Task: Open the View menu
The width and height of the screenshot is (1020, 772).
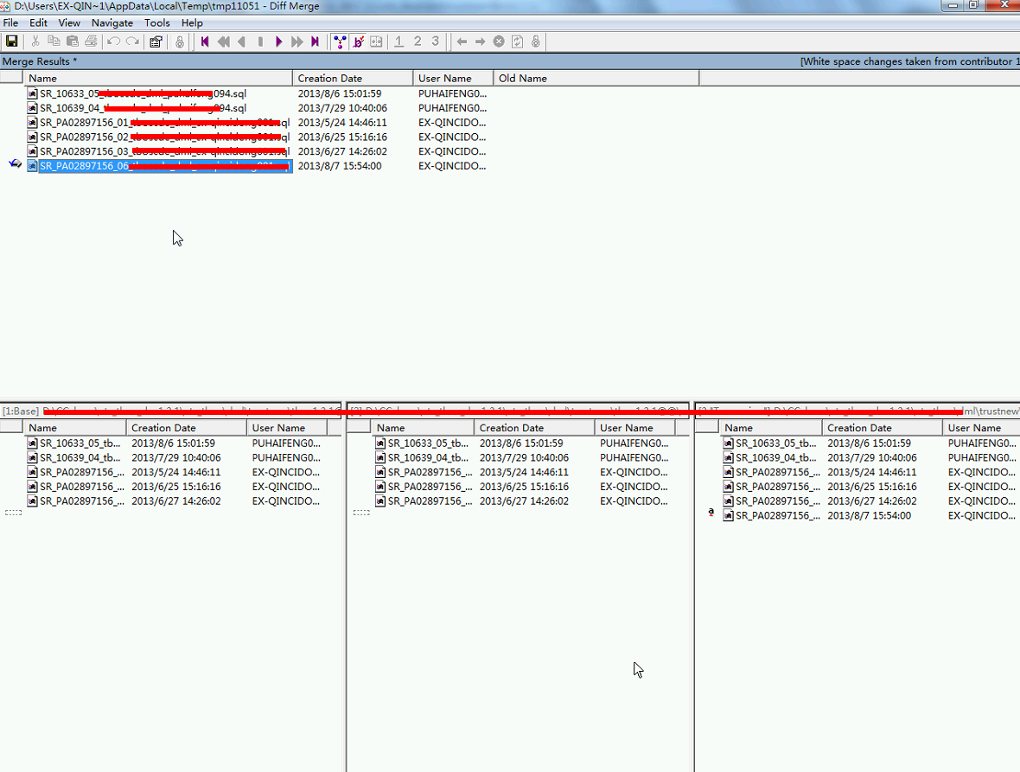Action: 69,22
